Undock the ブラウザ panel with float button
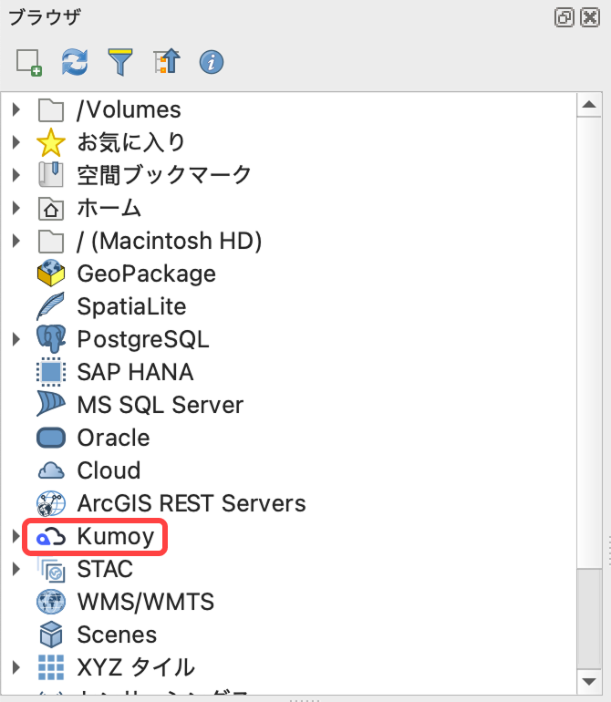This screenshot has height=702, width=611. pyautogui.click(x=564, y=17)
